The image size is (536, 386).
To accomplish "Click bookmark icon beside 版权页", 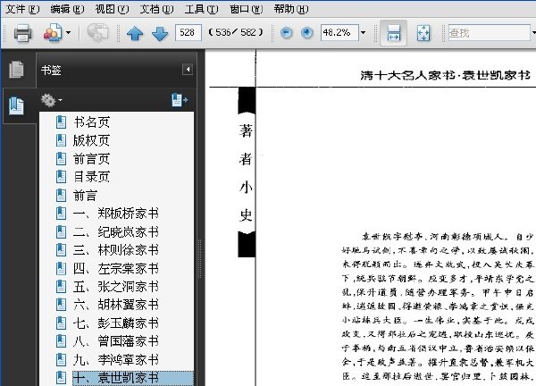I will point(61,140).
